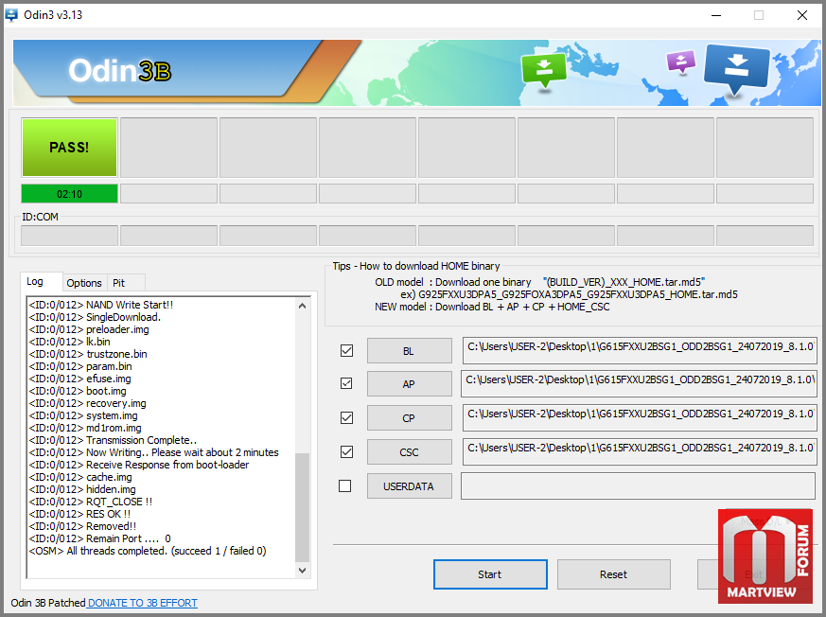
Task: Close the Odin3 v3.13 window
Action: coord(802,15)
